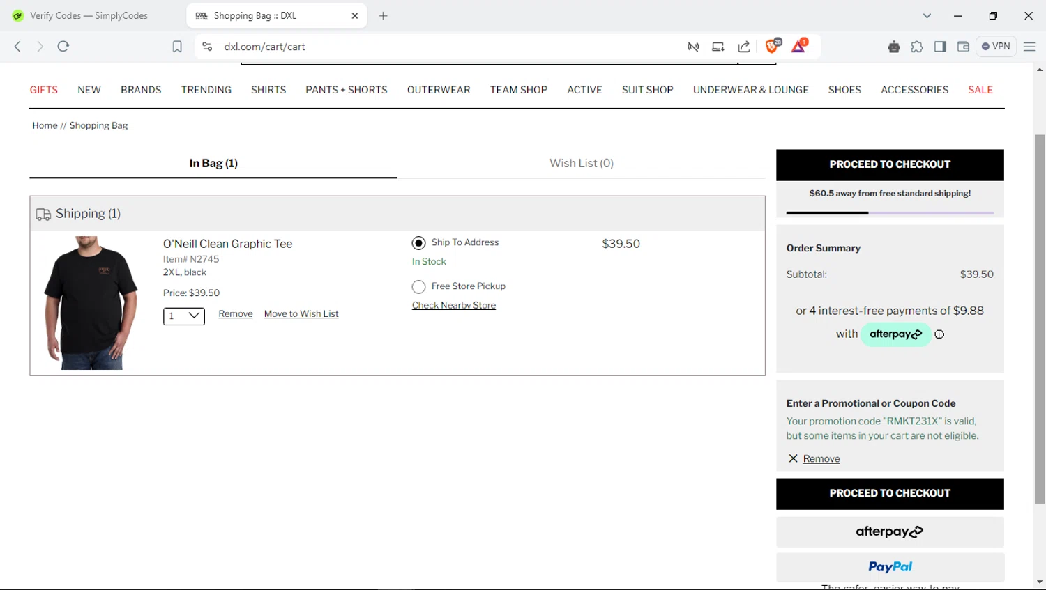This screenshot has height=590, width=1046.
Task: Click the crossed-out icon in address bar
Action: coord(693,47)
